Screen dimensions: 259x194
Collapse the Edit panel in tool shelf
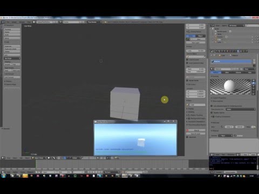click(x=6, y=42)
